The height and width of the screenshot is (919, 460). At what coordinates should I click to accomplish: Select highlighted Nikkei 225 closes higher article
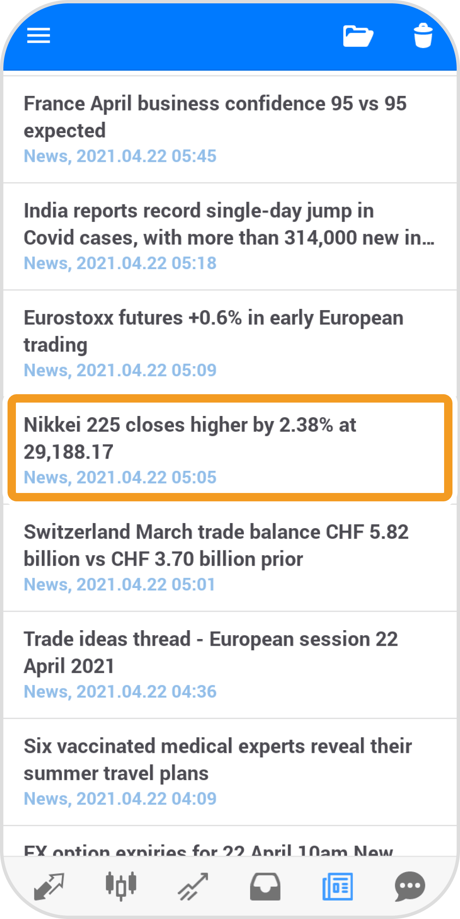click(190, 439)
